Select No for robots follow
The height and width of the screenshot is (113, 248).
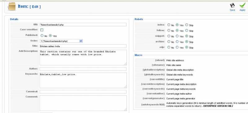(169, 31)
